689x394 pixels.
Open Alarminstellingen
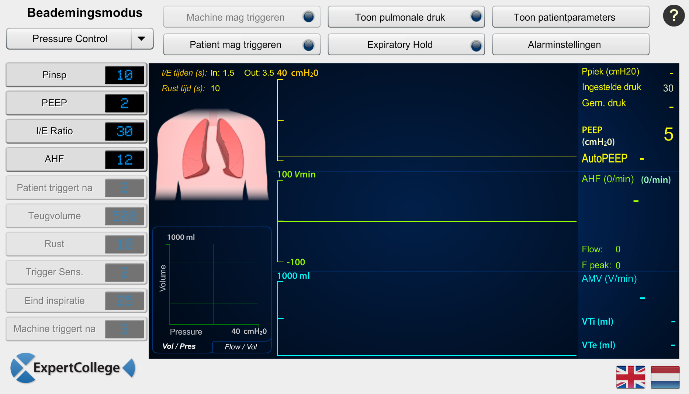[571, 45]
